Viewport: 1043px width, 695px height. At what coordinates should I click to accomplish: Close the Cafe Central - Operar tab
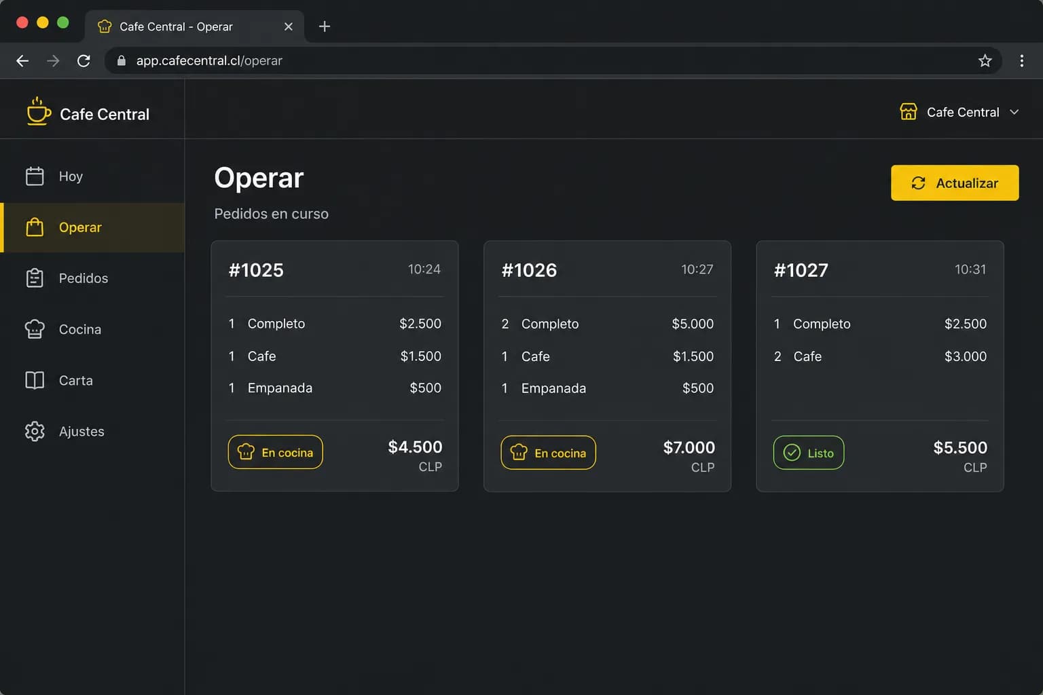click(x=289, y=26)
